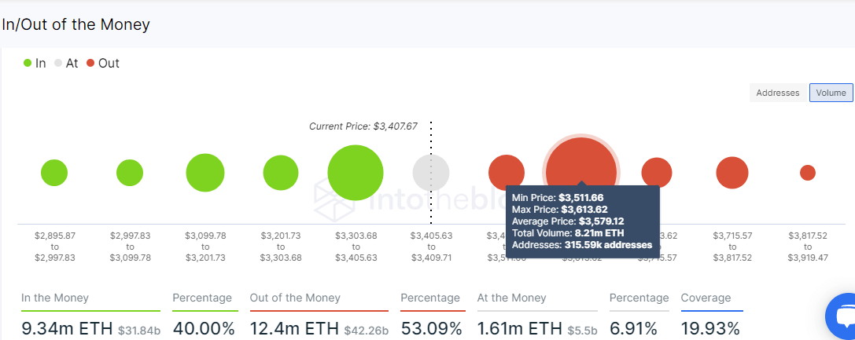Click green bubble for $3,201.73 to $3,303.68
The width and height of the screenshot is (855, 340).
click(280, 173)
